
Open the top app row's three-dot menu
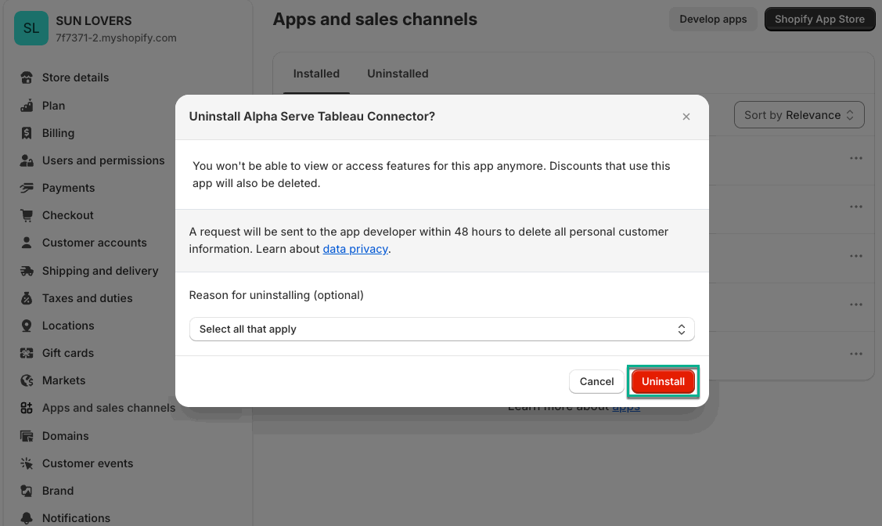click(x=856, y=158)
